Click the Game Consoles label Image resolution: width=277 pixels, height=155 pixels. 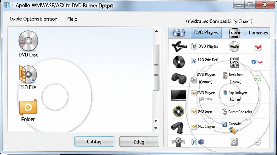[x=240, y=112]
